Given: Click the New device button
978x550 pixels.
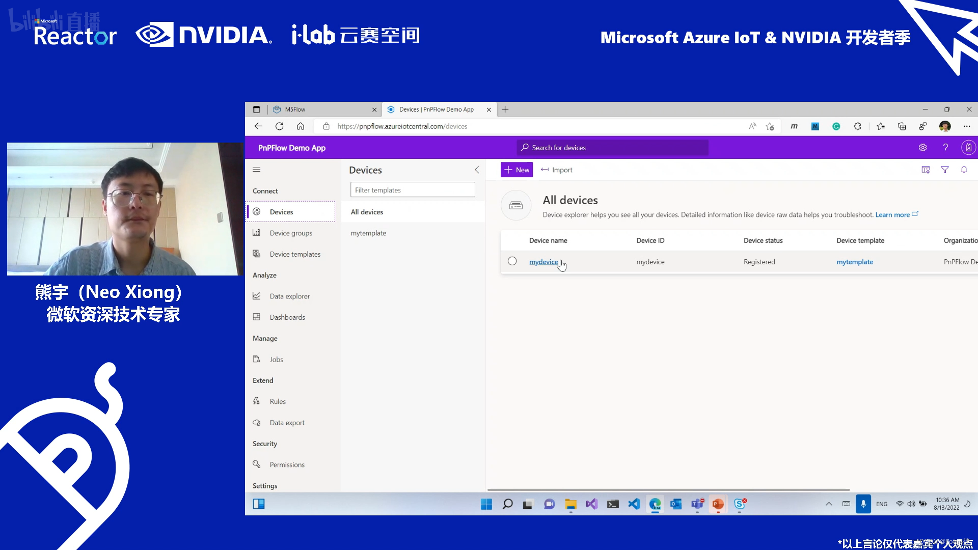Looking at the screenshot, I should tap(517, 170).
